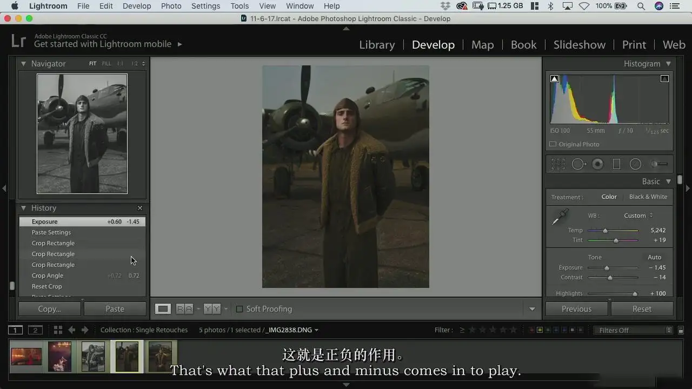The image size is (692, 389).
Task: Select the Crop Angle history step
Action: 82,276
